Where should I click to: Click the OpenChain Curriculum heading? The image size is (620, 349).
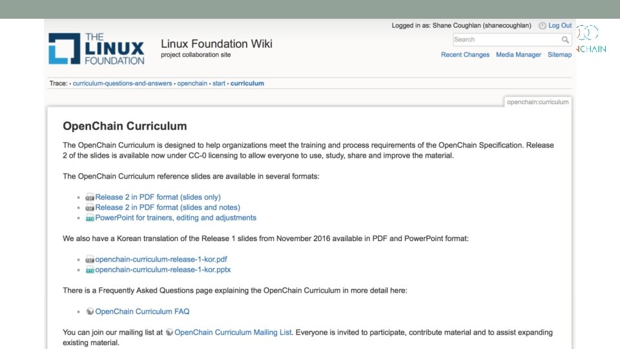click(125, 126)
